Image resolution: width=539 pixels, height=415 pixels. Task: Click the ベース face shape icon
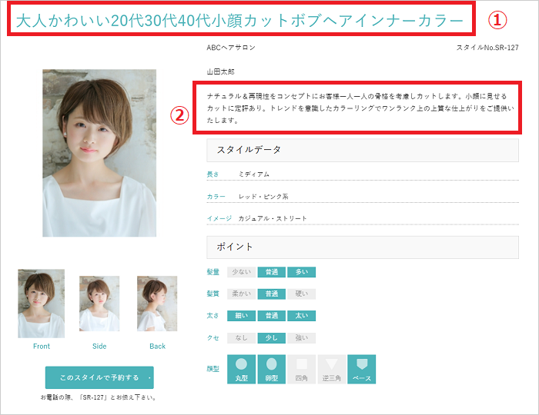coord(362,369)
